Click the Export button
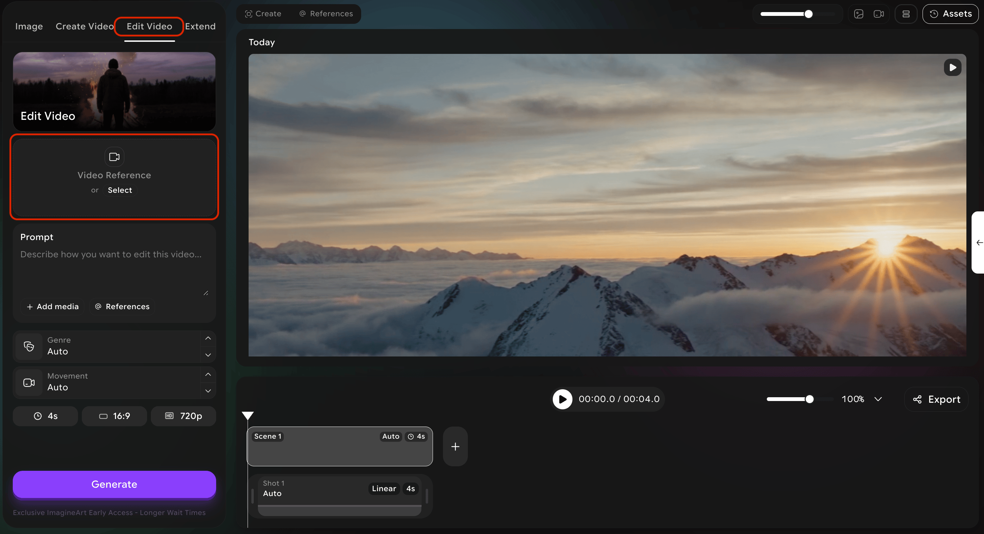 coord(936,399)
